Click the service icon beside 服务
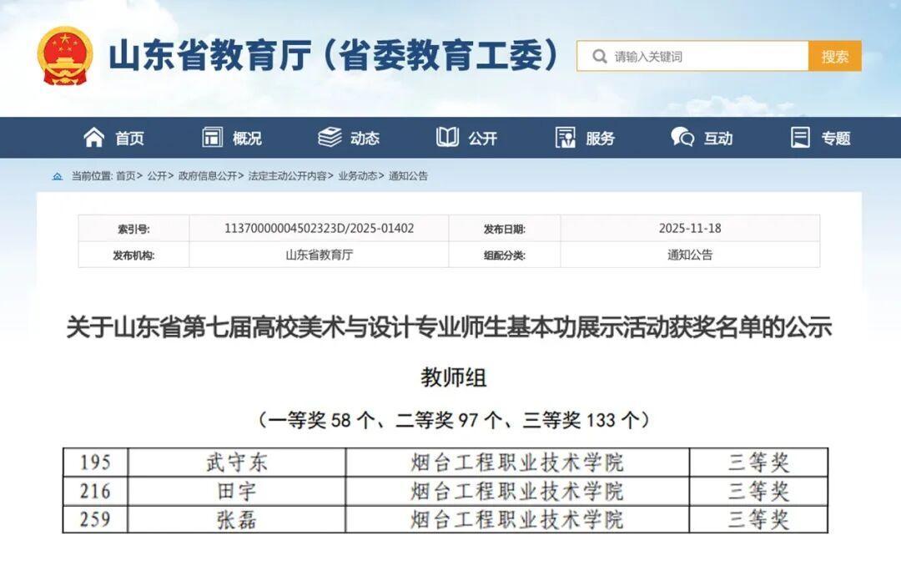The height and width of the screenshot is (561, 901). [566, 138]
